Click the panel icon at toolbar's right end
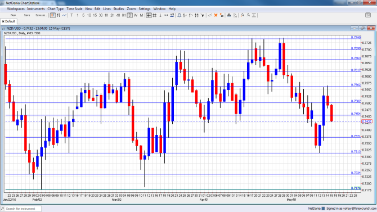Image resolution: width=377 pixels, height=212 pixels. click(368, 15)
